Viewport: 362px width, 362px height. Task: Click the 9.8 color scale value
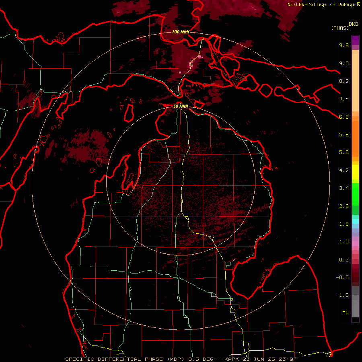344,45
